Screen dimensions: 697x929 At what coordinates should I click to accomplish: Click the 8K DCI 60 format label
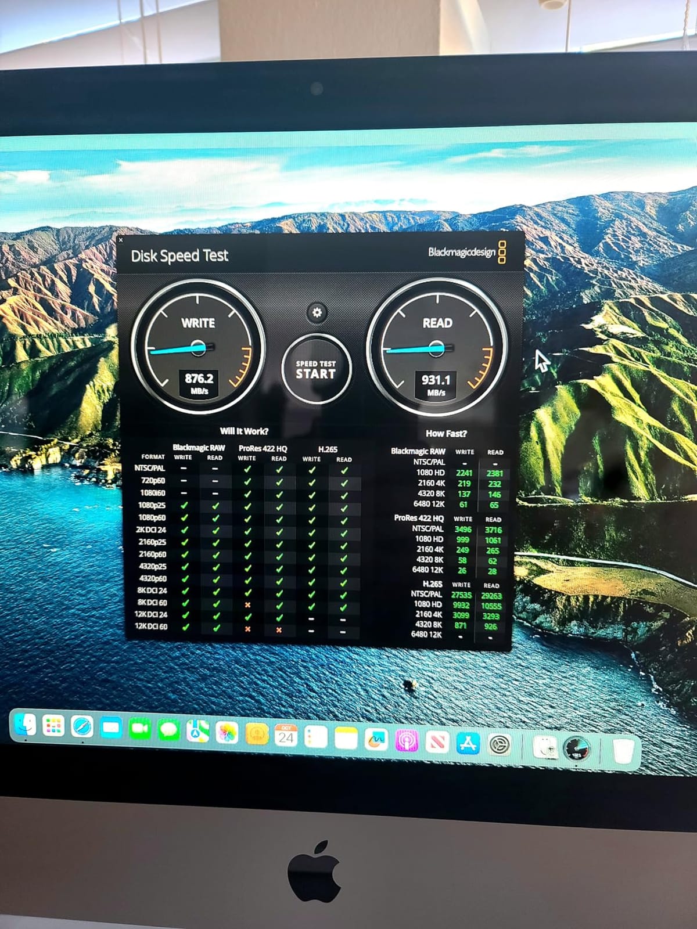tap(152, 603)
